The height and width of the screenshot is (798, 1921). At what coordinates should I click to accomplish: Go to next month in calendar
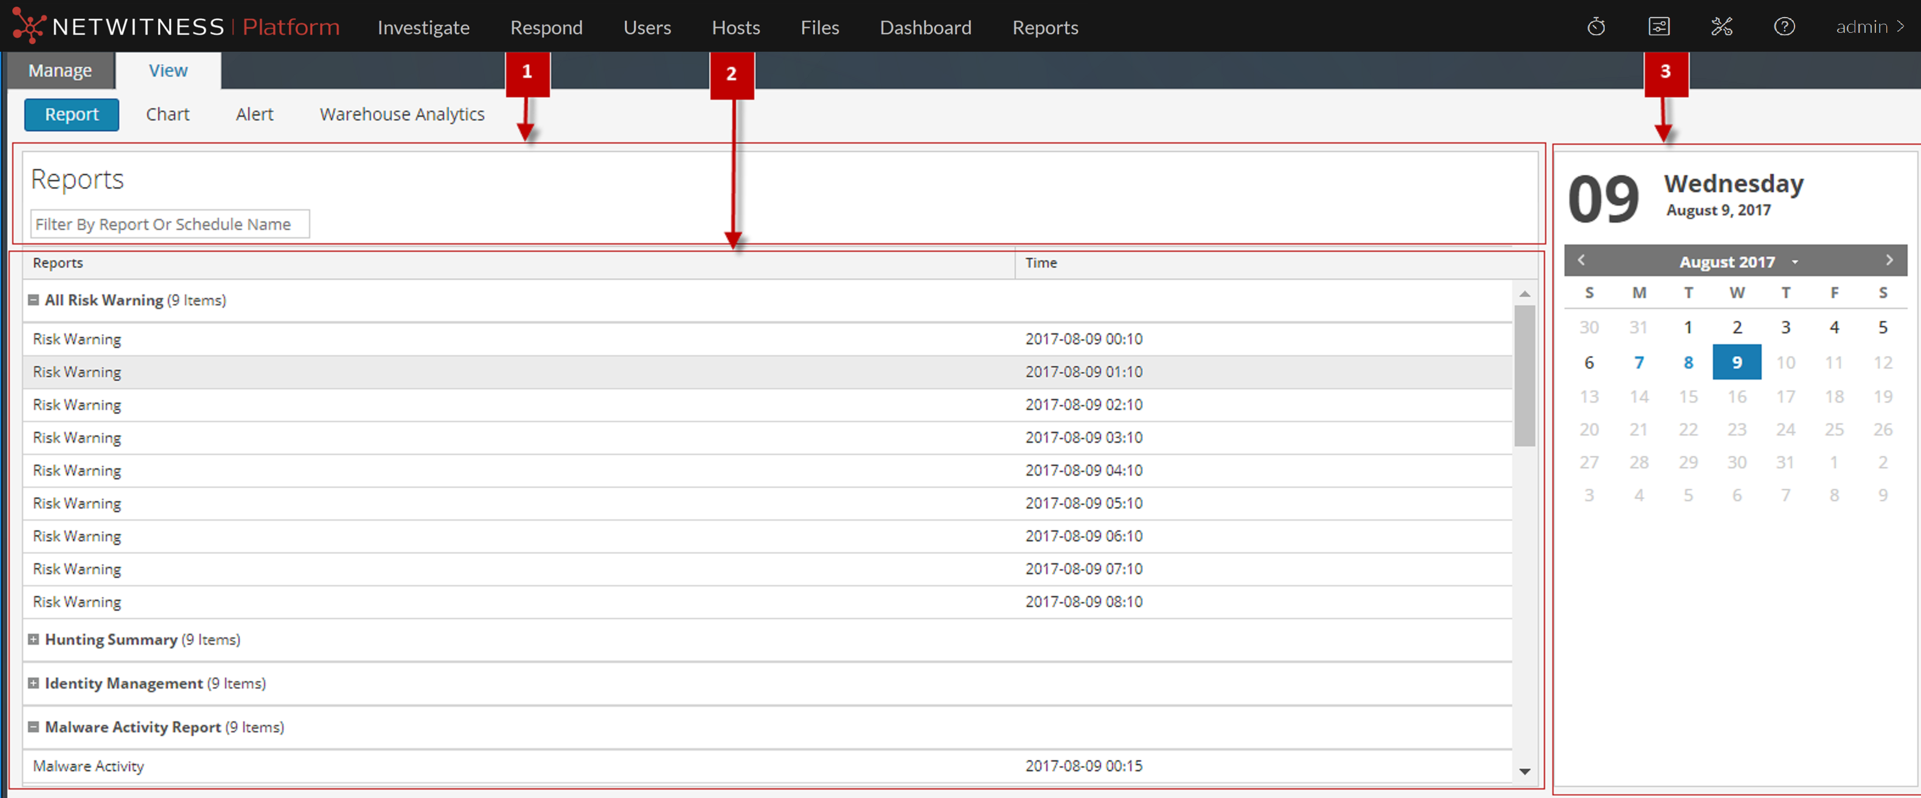(x=1889, y=260)
